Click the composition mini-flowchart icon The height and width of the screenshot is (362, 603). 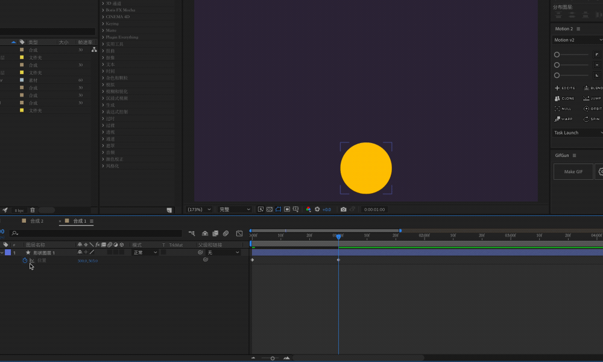[x=192, y=233]
